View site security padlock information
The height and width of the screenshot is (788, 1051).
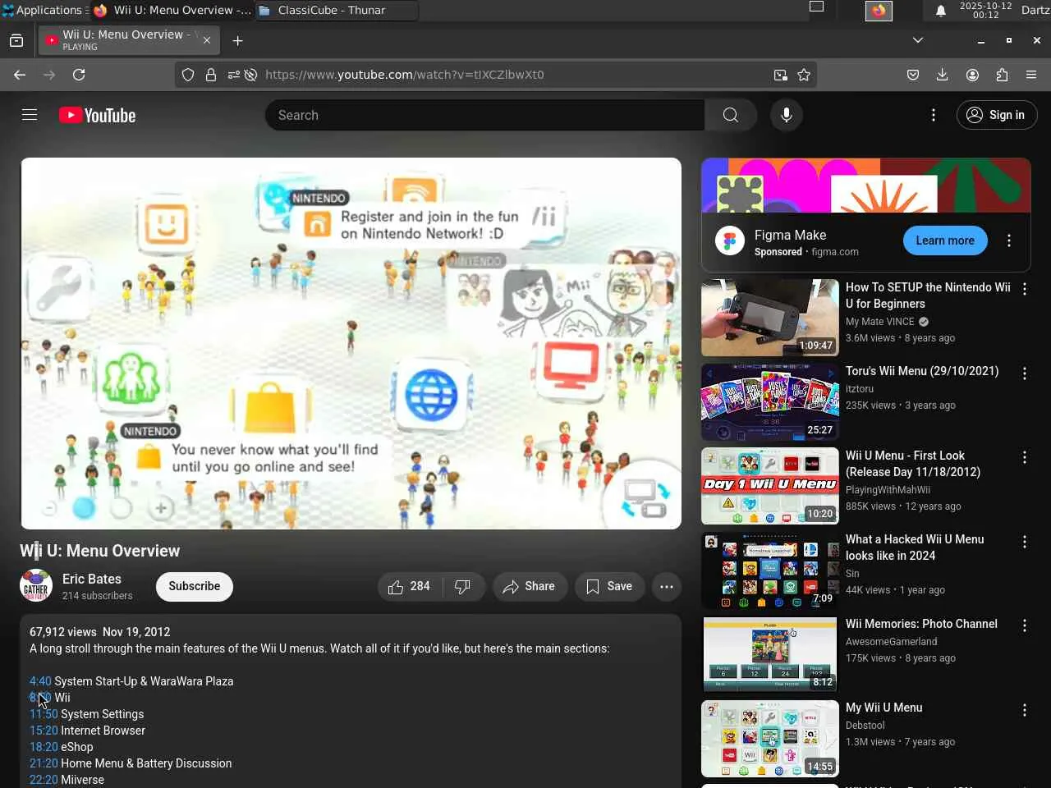(x=211, y=75)
